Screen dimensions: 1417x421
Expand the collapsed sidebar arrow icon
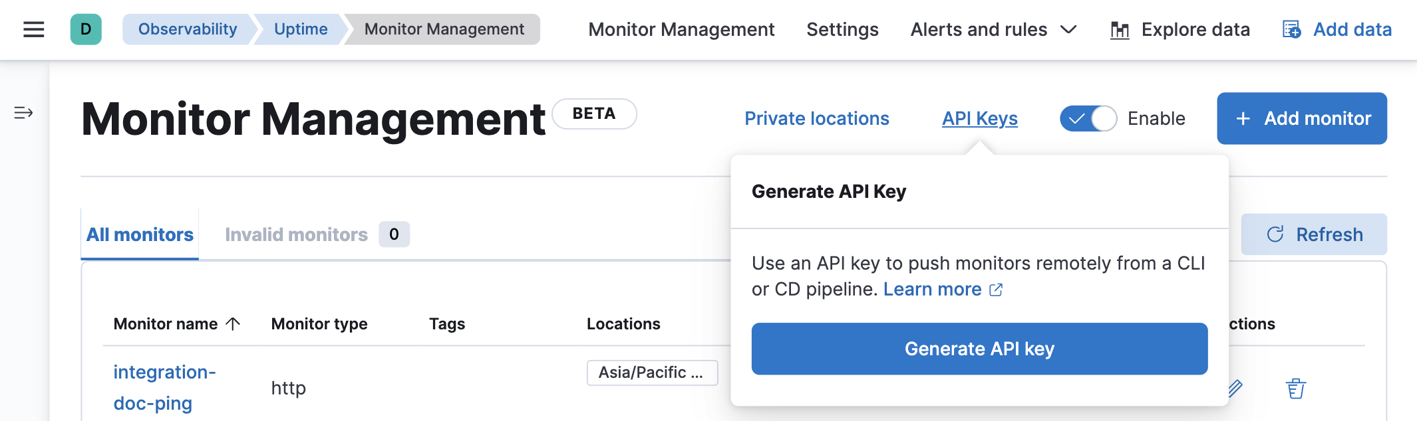tap(23, 113)
